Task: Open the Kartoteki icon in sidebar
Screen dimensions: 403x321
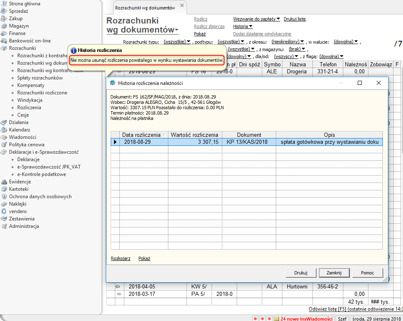Action: click(4, 189)
